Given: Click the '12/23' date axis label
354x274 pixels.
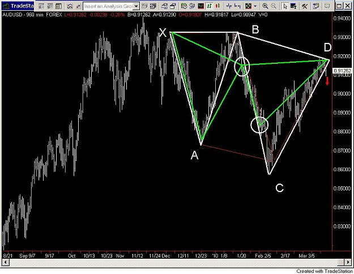Looking at the screenshot, I should click(201, 256).
